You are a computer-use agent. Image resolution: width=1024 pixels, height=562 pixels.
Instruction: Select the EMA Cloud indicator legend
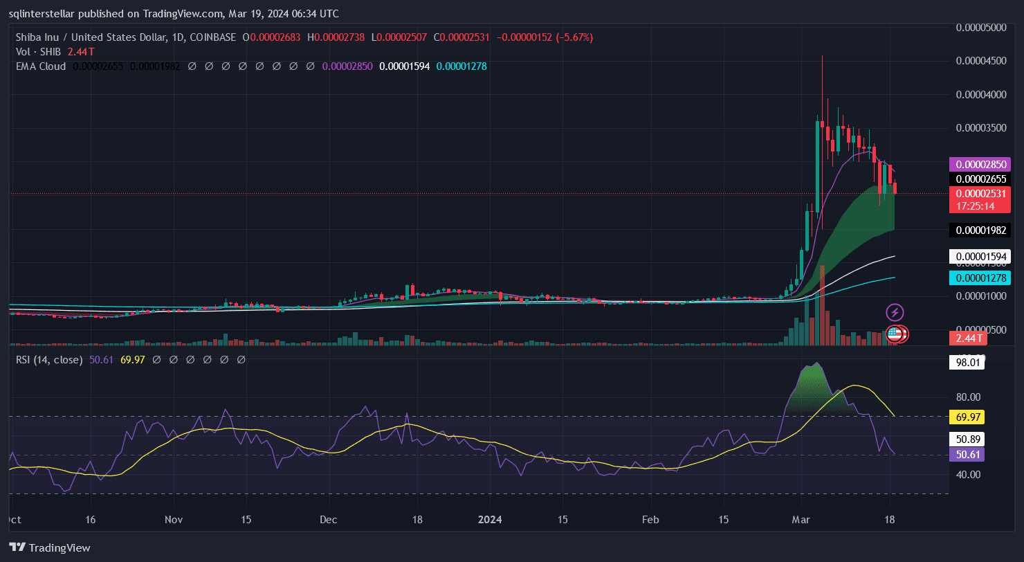coord(40,66)
